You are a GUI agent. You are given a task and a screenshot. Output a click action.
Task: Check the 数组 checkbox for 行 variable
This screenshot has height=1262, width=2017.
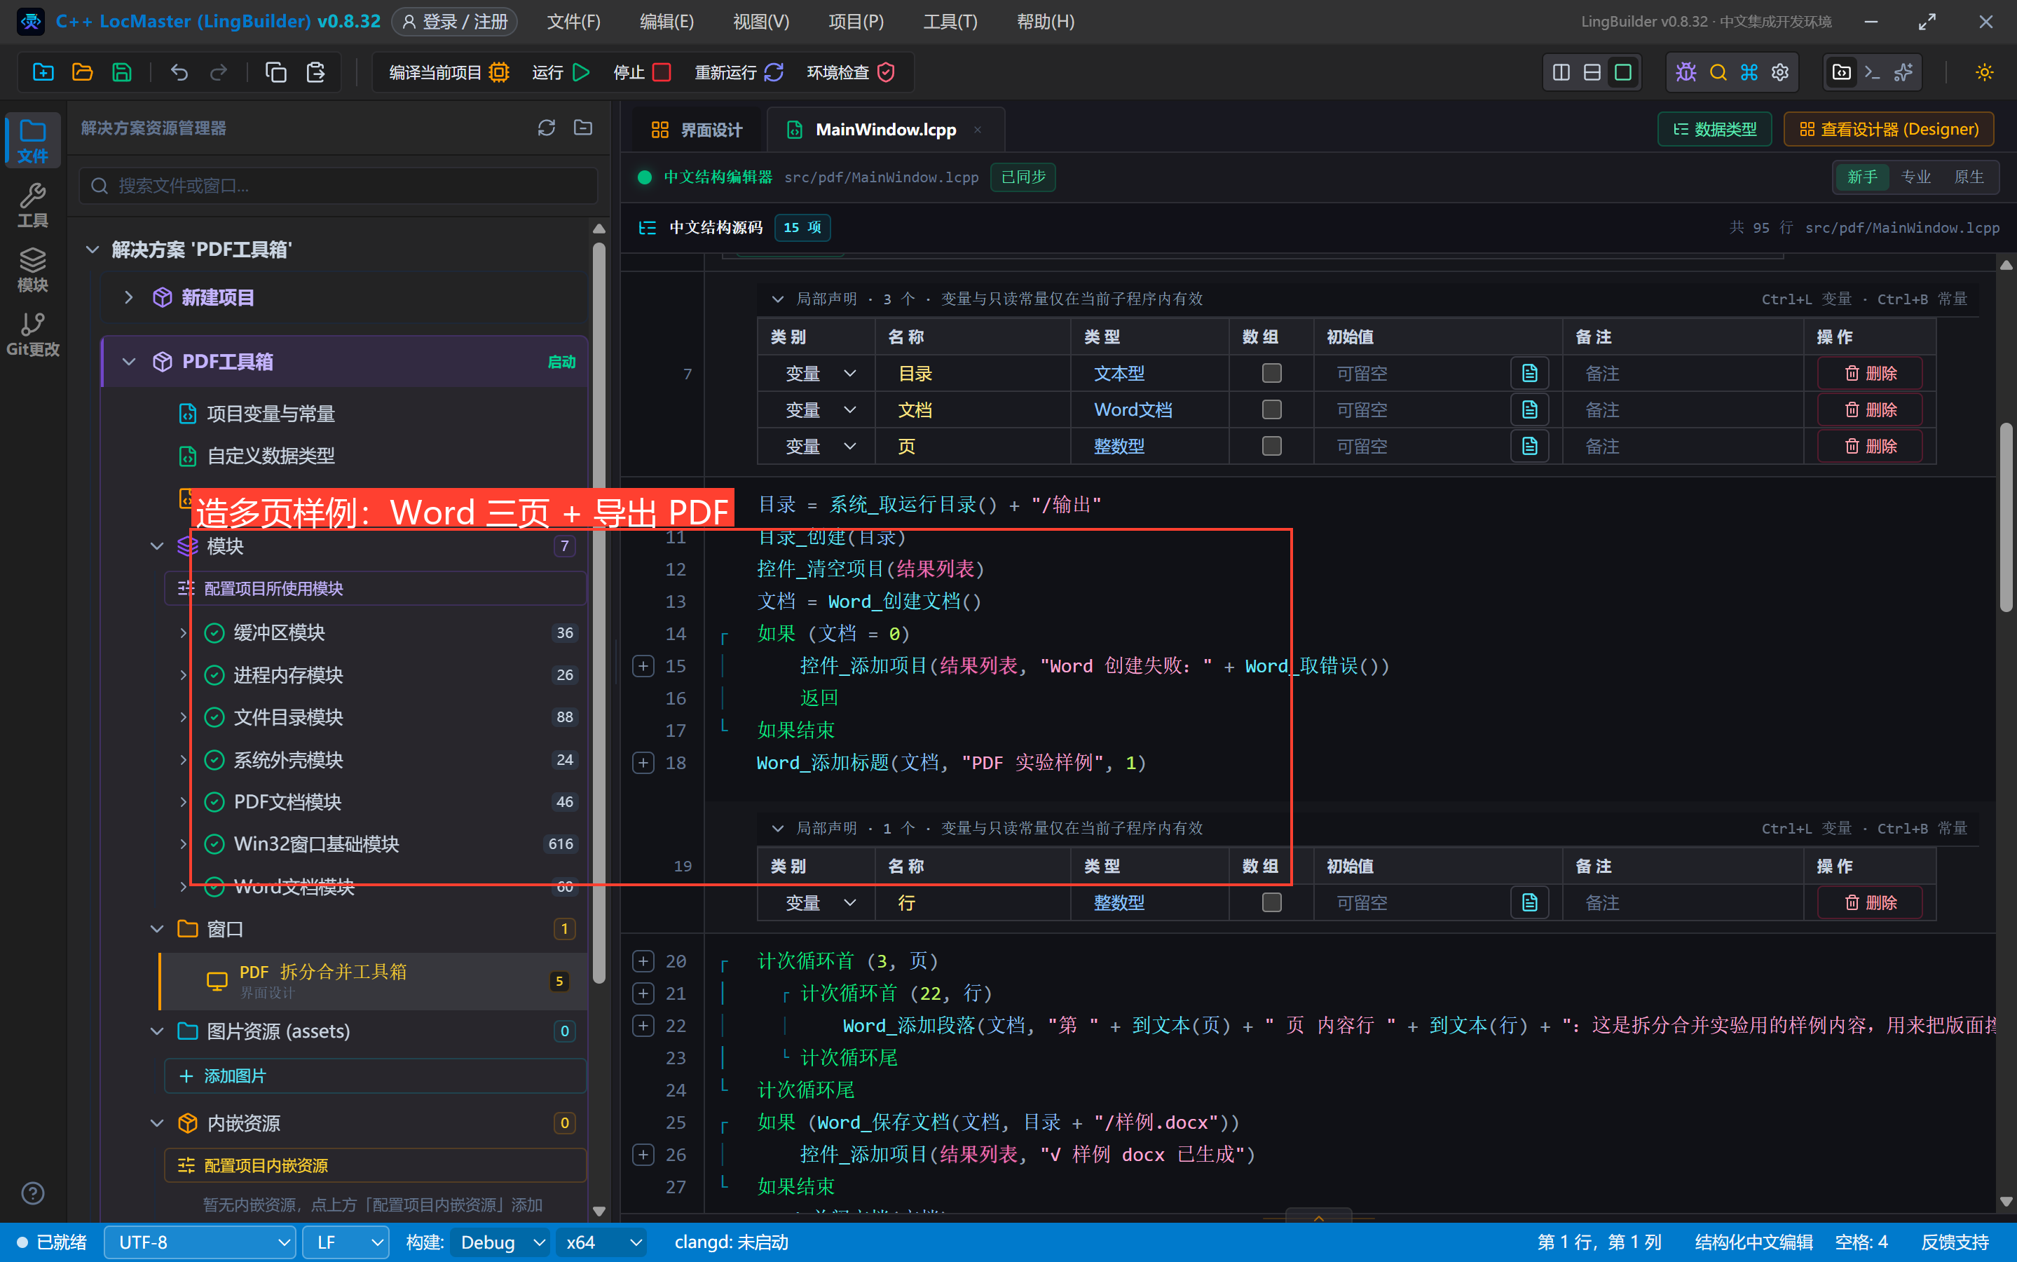pos(1271,902)
